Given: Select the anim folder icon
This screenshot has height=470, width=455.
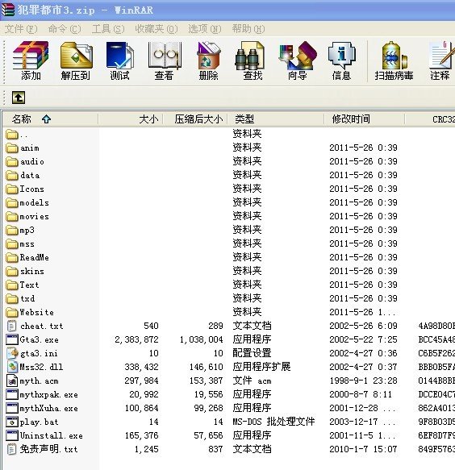Looking at the screenshot, I should [12, 148].
